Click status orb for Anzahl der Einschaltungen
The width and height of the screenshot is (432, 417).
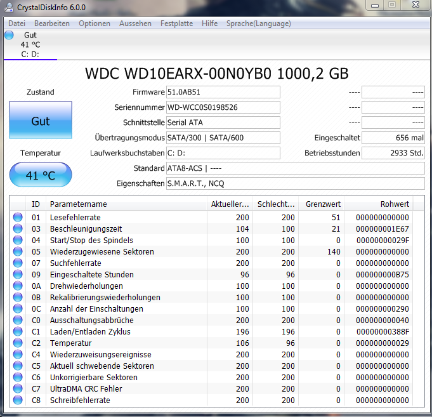pos(18,308)
